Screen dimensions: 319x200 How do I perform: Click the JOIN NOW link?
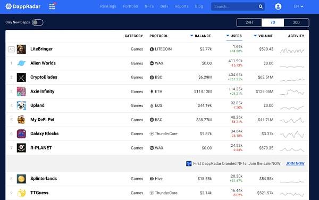click(x=295, y=164)
